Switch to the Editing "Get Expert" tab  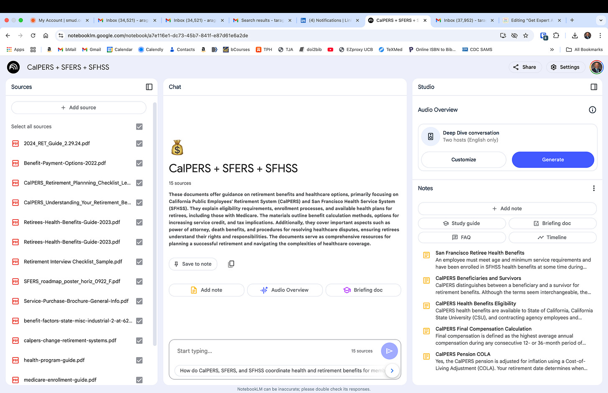point(532,20)
